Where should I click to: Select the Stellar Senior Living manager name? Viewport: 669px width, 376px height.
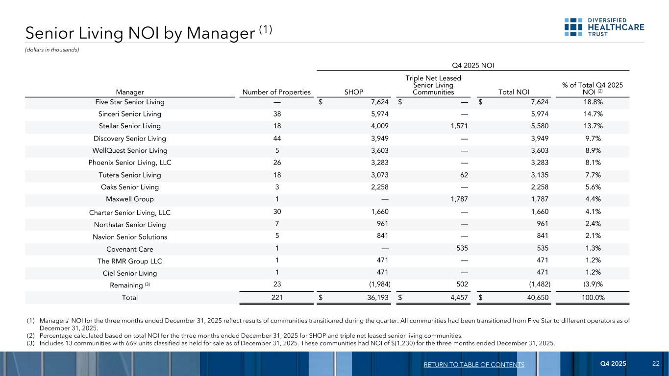[x=130, y=126]
